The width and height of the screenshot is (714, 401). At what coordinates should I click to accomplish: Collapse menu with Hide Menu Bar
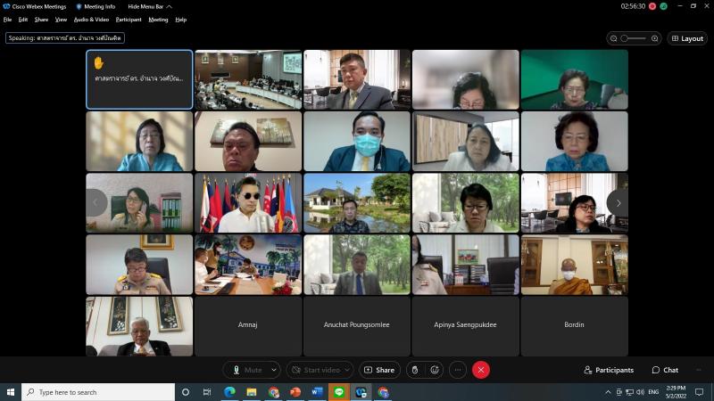(x=149, y=6)
